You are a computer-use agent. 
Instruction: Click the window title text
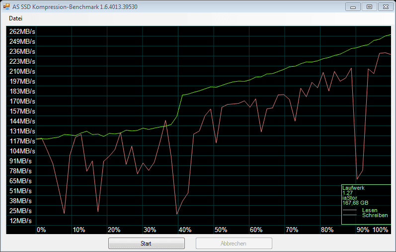(x=75, y=7)
